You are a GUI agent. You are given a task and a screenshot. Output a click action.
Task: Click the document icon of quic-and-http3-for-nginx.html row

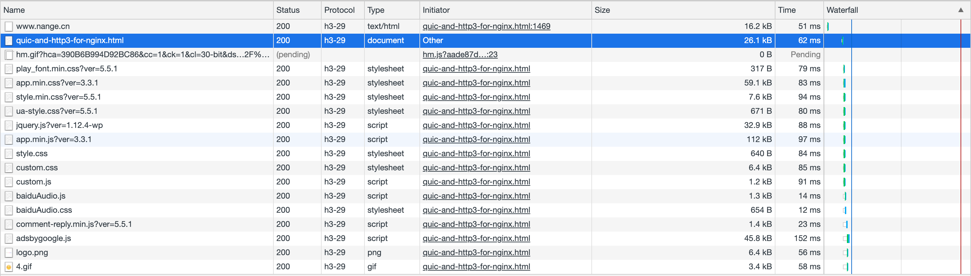click(9, 41)
